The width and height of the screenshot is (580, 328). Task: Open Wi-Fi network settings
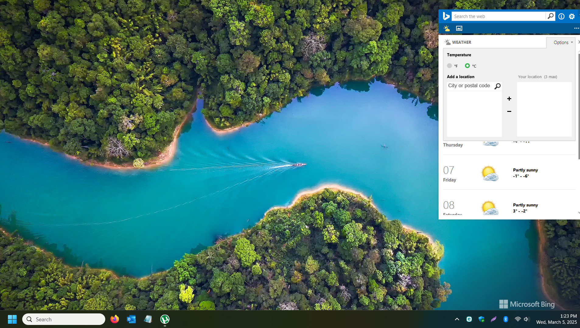[518, 319]
